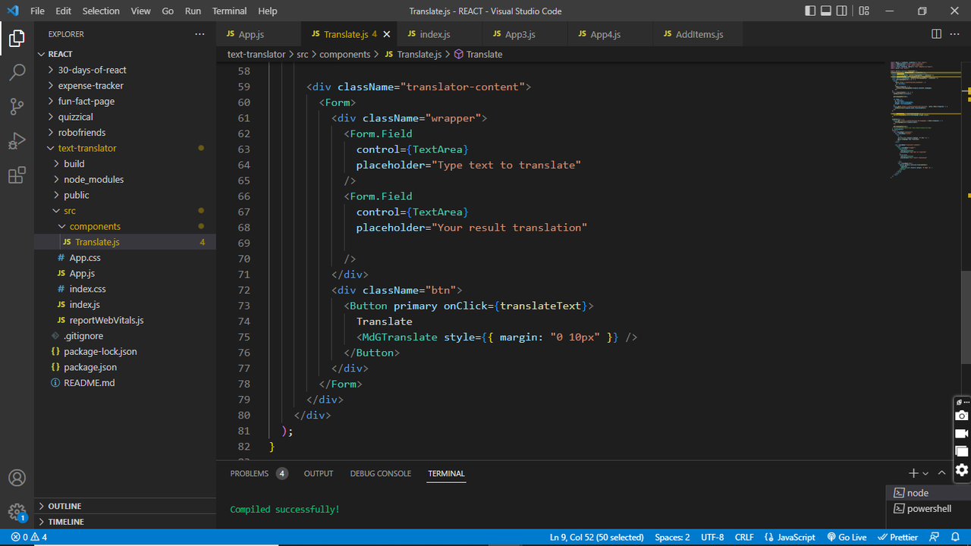This screenshot has height=546, width=971.
Task: Click Ln 9, Col 52 cursor position
Action: click(x=596, y=537)
